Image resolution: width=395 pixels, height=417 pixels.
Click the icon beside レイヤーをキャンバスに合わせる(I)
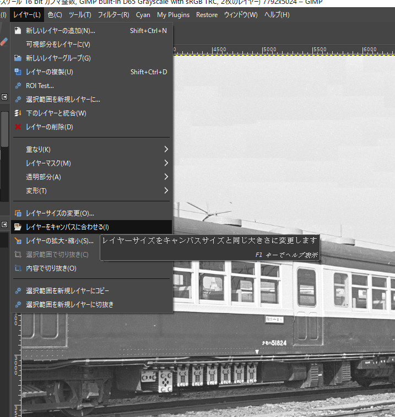pyautogui.click(x=18, y=227)
